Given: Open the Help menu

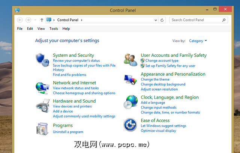Looking at the screenshot, I should click(66, 29).
